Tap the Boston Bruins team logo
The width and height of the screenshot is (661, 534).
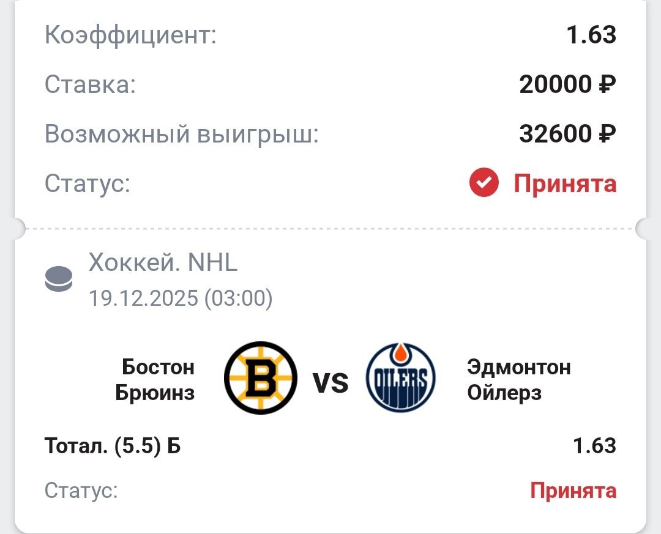coord(261,378)
